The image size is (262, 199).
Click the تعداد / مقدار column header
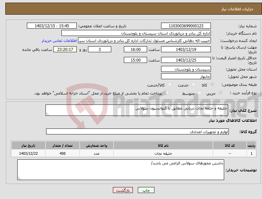click(62, 145)
